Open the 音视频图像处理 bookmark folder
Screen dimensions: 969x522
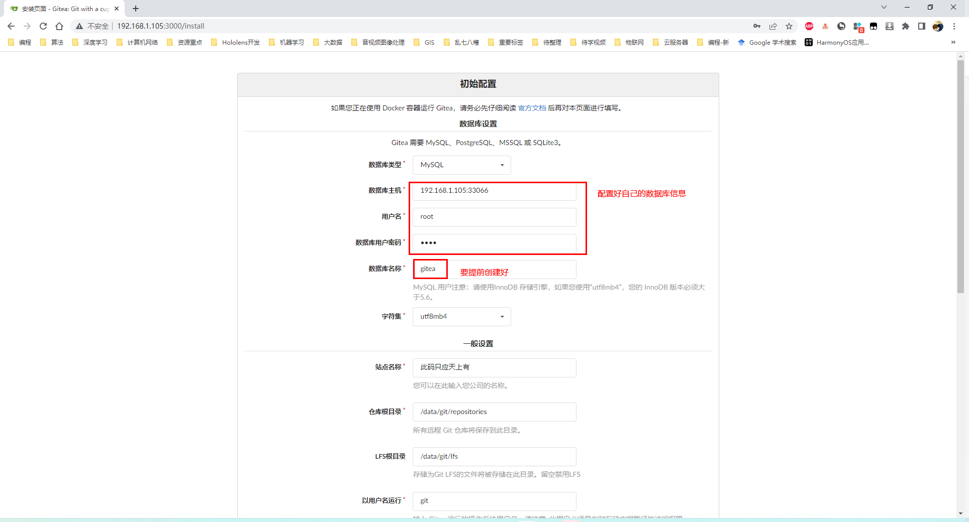[378, 42]
